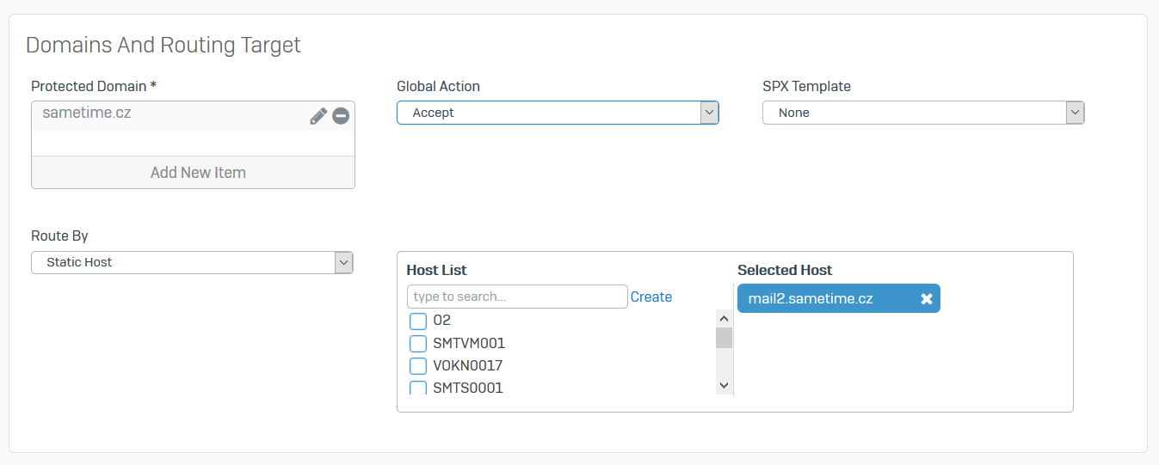Click the SMTVM001 host label
Screen dimensions: 1159x465
pyautogui.click(x=469, y=343)
